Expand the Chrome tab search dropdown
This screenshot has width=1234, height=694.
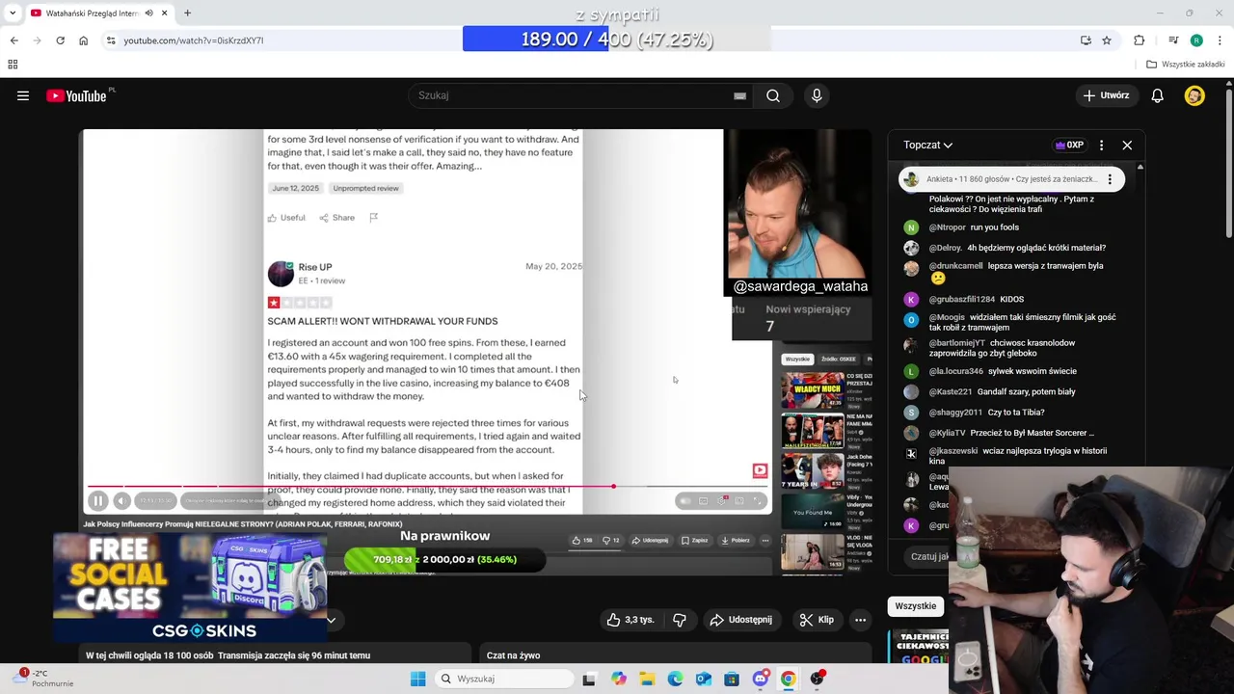coord(12,13)
